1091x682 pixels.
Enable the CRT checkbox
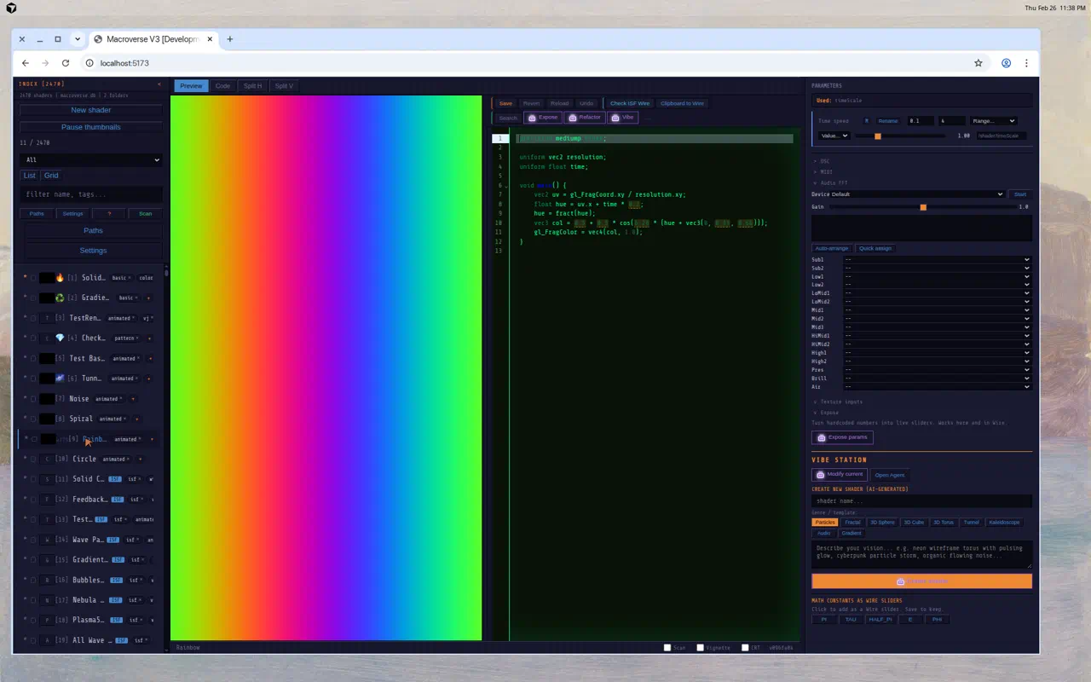(x=745, y=648)
